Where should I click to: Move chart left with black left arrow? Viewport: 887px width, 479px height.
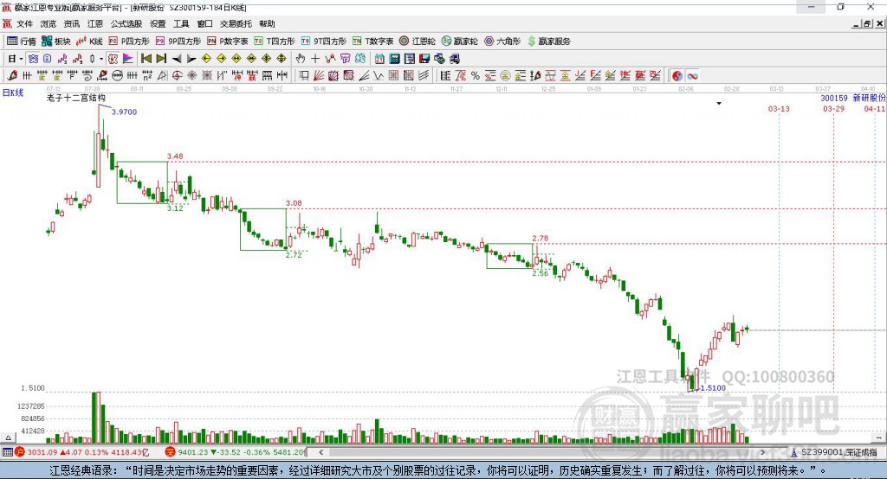177,59
